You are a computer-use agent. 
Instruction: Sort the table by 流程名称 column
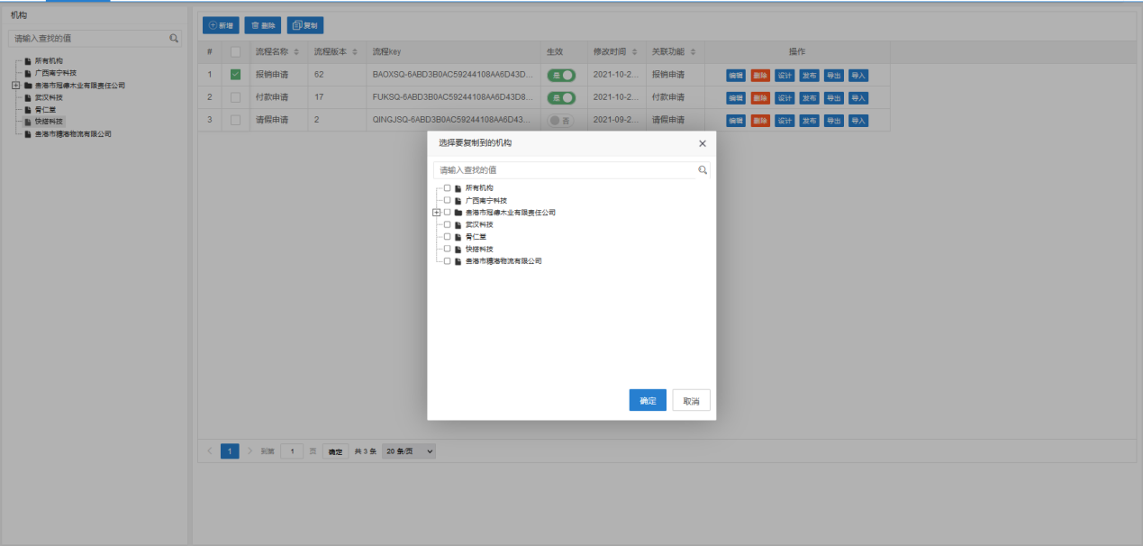coord(295,52)
